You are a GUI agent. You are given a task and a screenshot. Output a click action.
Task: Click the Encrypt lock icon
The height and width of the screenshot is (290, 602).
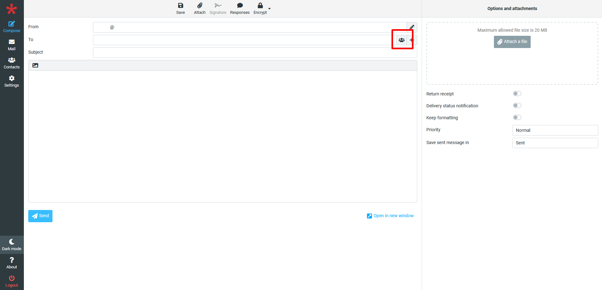[260, 6]
